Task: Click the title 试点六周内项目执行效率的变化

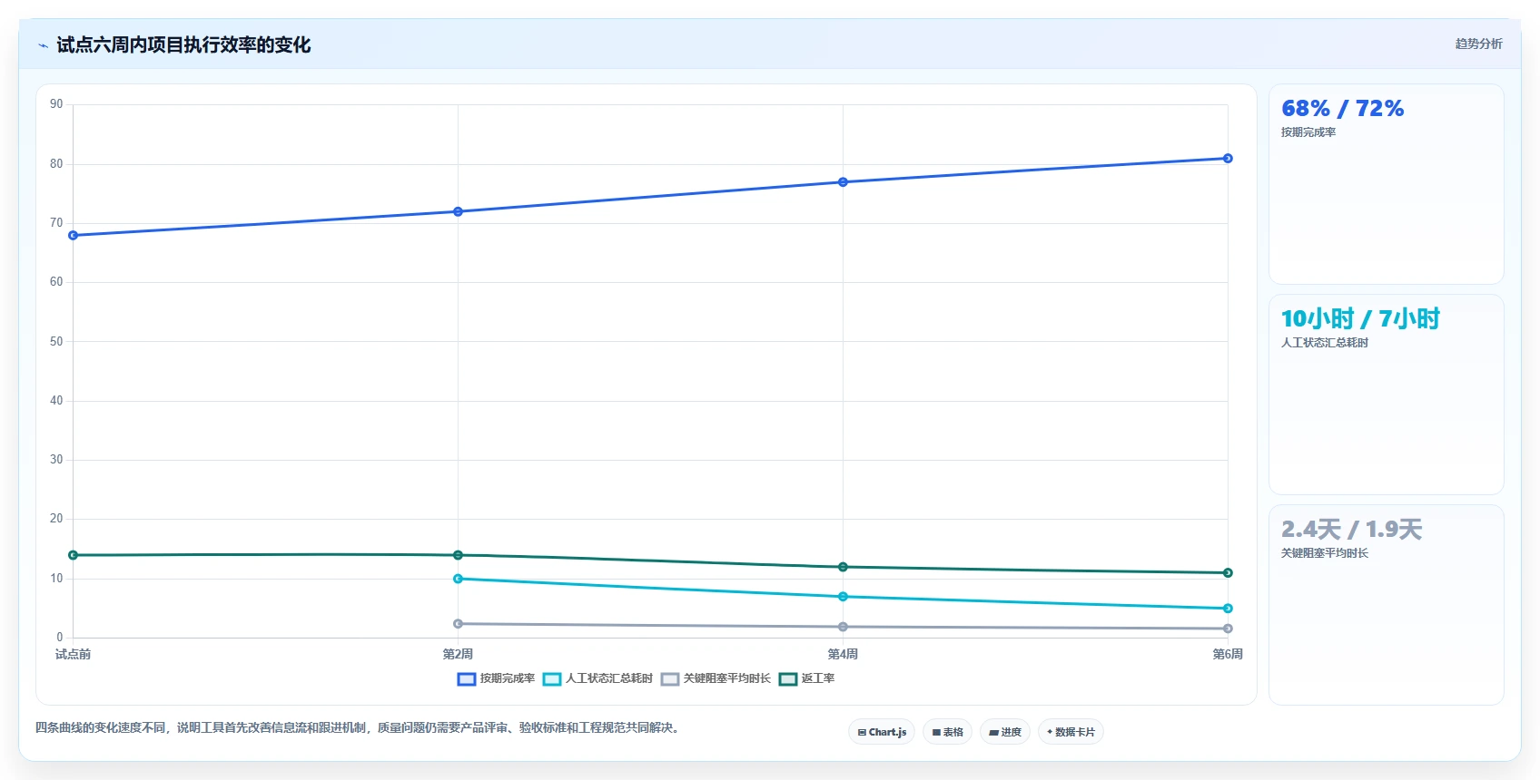Action: [183, 45]
